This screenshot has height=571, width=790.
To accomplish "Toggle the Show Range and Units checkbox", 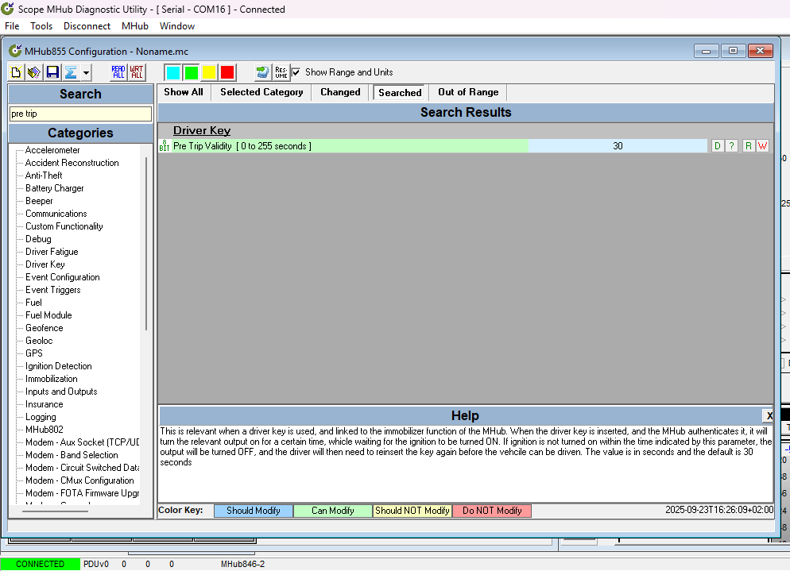I will [296, 72].
